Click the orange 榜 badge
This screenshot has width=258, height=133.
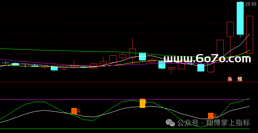[x=240, y=79]
